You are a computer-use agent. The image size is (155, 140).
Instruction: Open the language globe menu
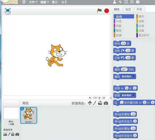pos(24,2)
